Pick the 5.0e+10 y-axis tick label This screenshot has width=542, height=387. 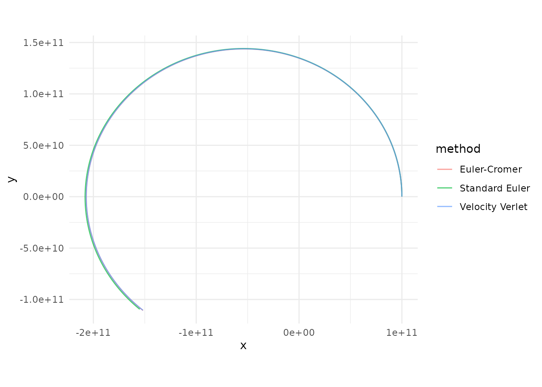pyautogui.click(x=44, y=146)
